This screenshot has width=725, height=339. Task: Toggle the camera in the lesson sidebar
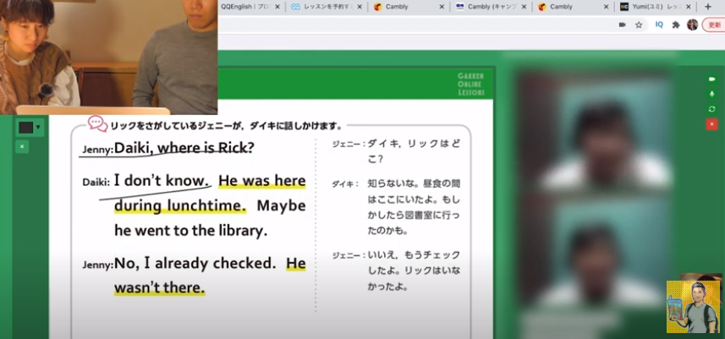(711, 79)
